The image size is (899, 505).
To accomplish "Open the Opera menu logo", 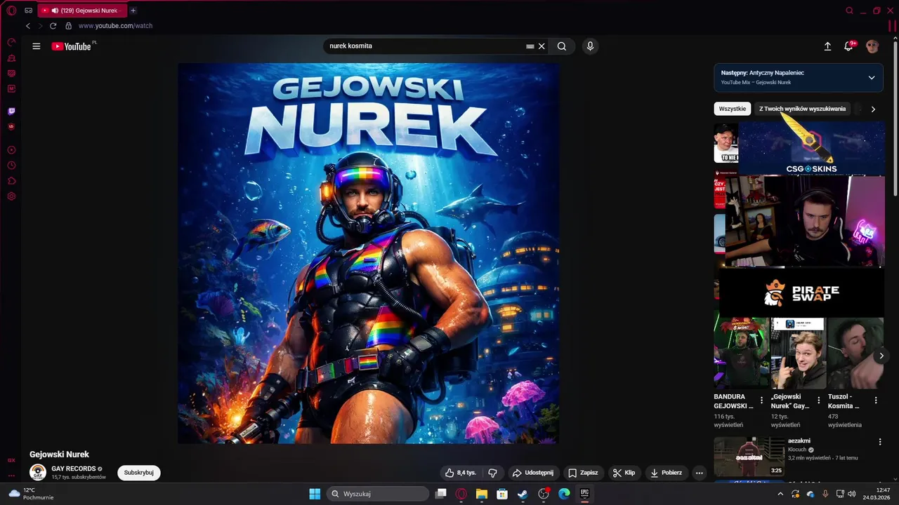I will 11,11.
